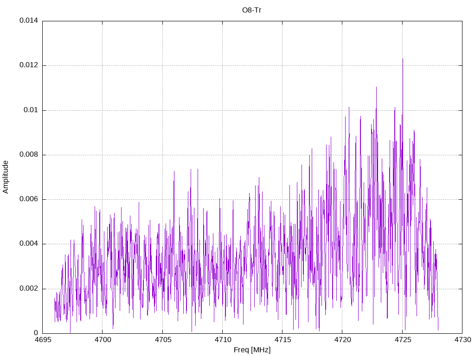Click the x-axis tick label 4700
Viewport: 475px width, 356px height.
103,340
